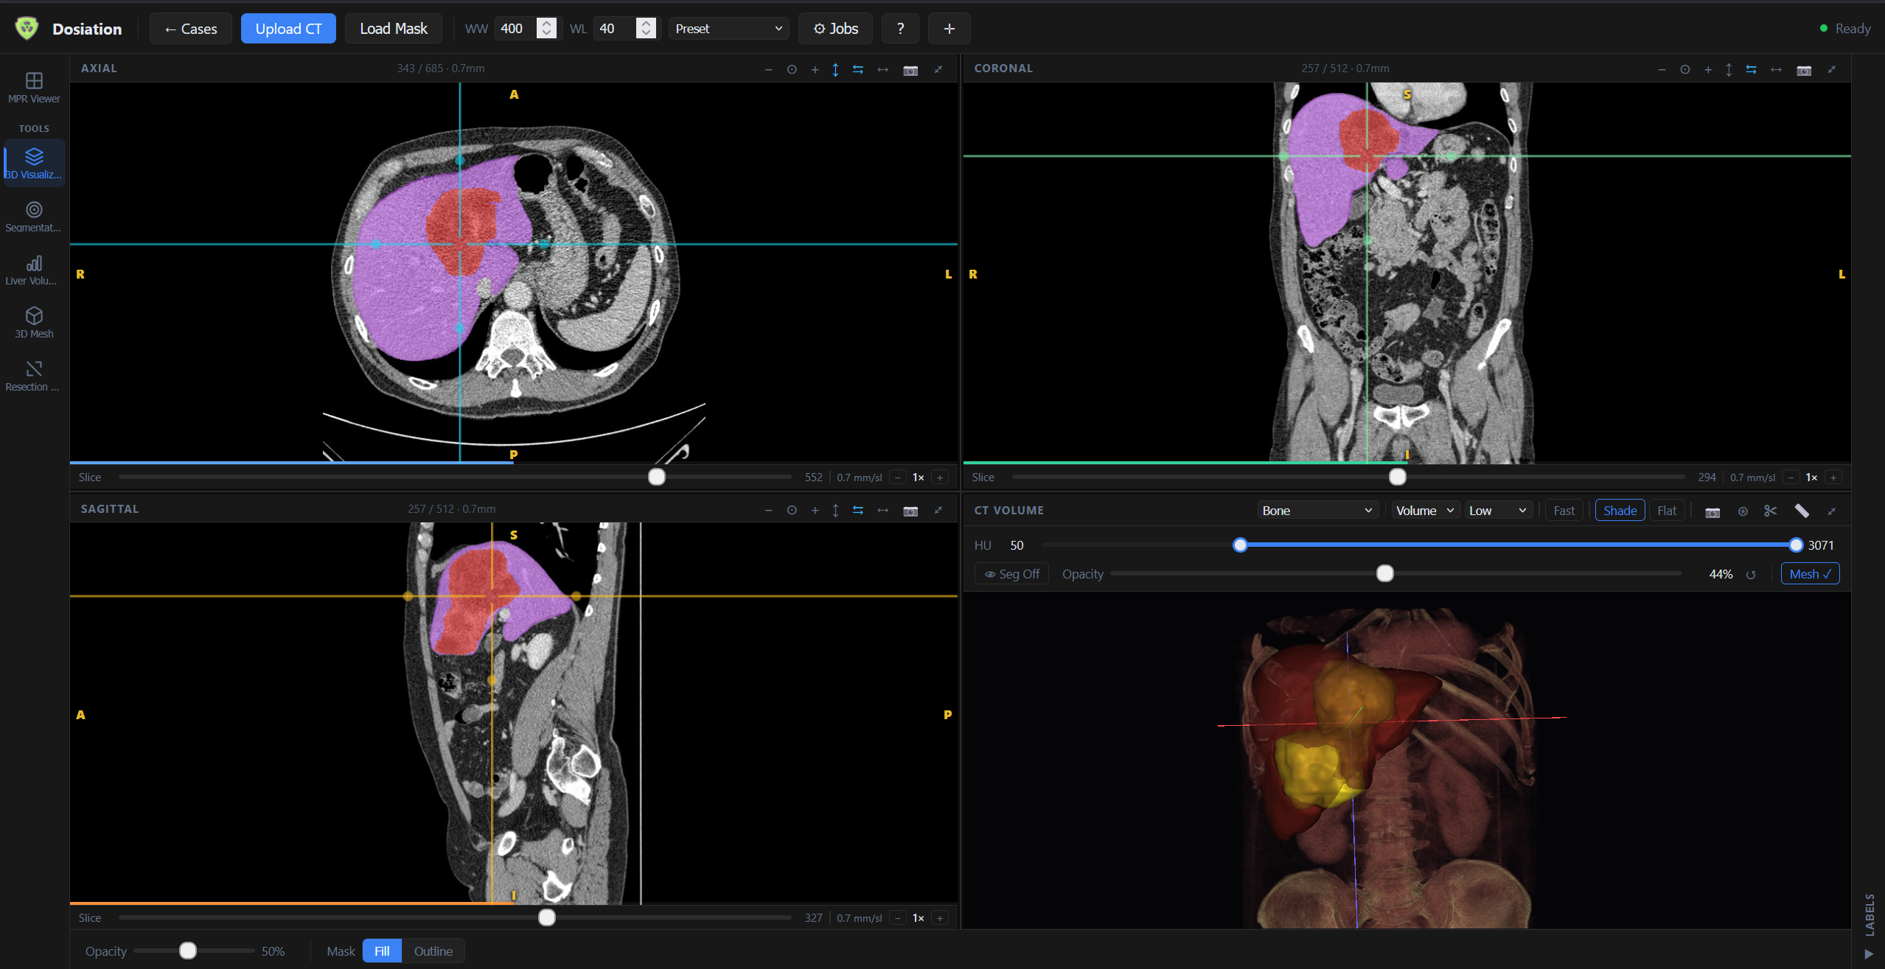Go back to Cases
This screenshot has height=969, width=1885.
pos(191,29)
